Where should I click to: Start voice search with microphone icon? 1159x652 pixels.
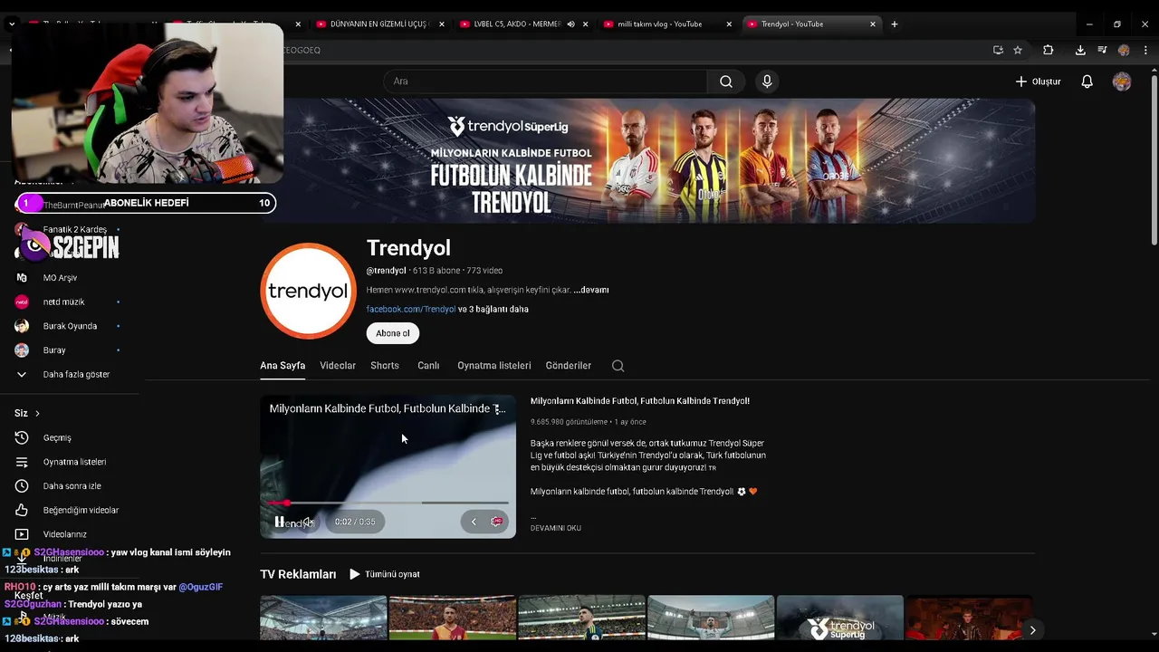767,81
